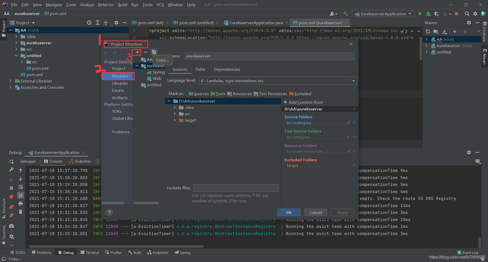Open Search Everywhere magnifier icon
The image size is (488, 262).
[467, 14]
